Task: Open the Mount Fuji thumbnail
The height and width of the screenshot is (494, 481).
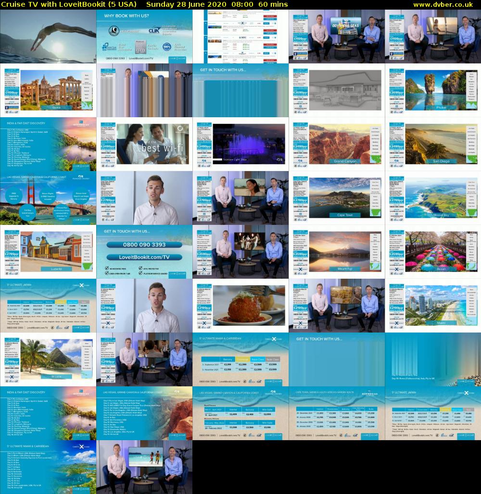Action: [337, 252]
